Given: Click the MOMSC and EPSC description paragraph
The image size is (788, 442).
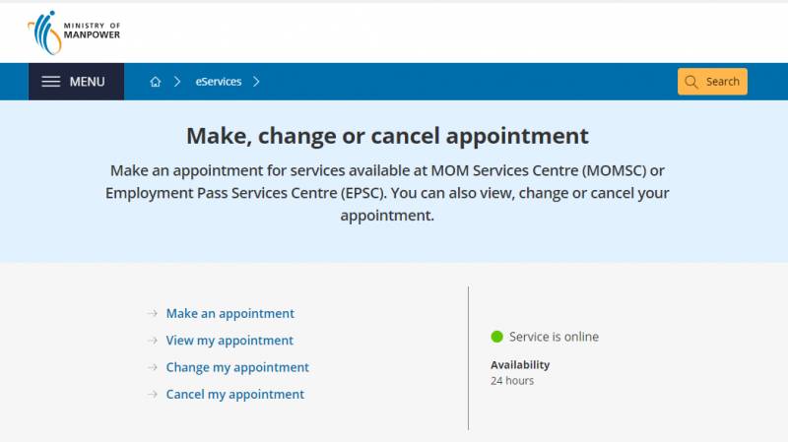Looking at the screenshot, I should [x=387, y=192].
